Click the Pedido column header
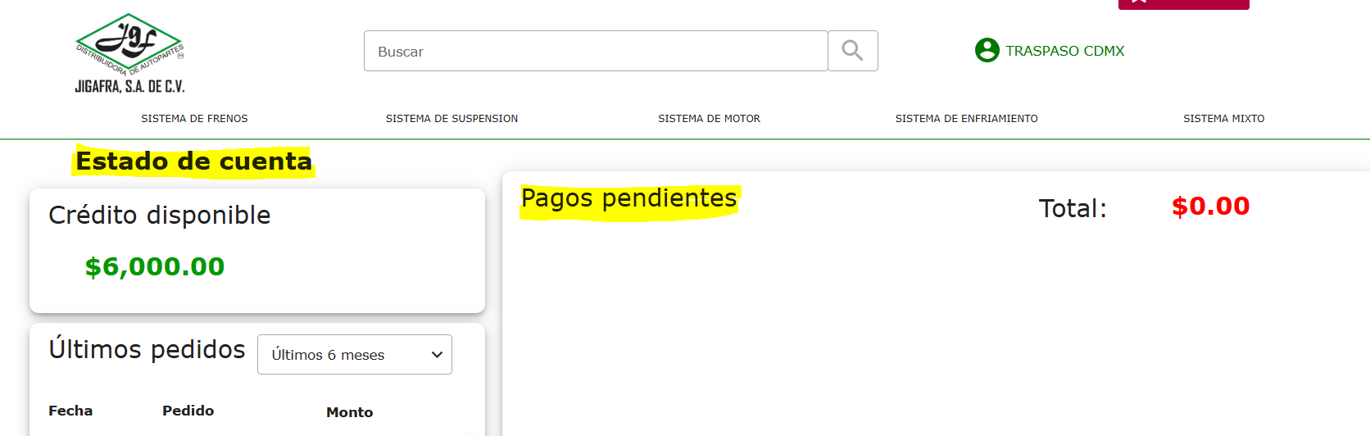1370x436 pixels. [x=188, y=411]
